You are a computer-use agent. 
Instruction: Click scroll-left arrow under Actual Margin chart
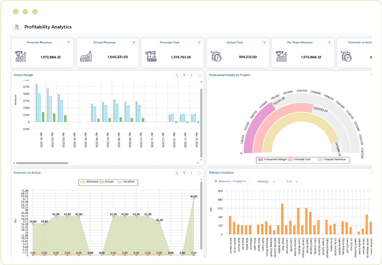[x=14, y=163]
